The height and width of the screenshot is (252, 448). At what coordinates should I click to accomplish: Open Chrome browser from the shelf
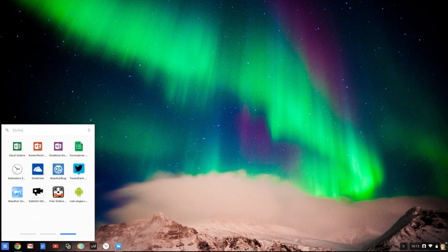coord(18,246)
